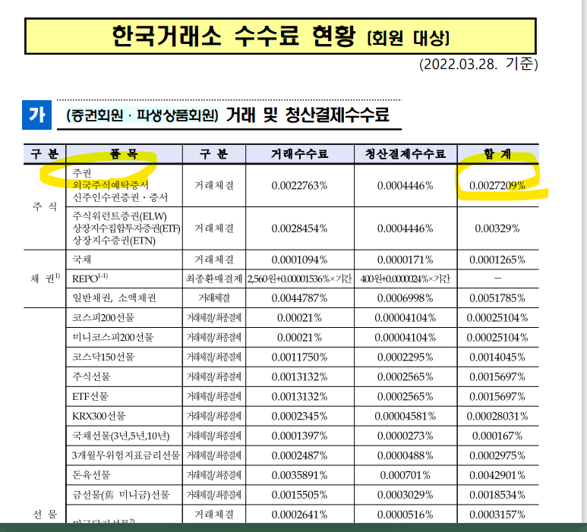Click the date '(2022.03.28. 기준)'
Image resolution: width=587 pixels, height=532 pixels.
coord(478,64)
